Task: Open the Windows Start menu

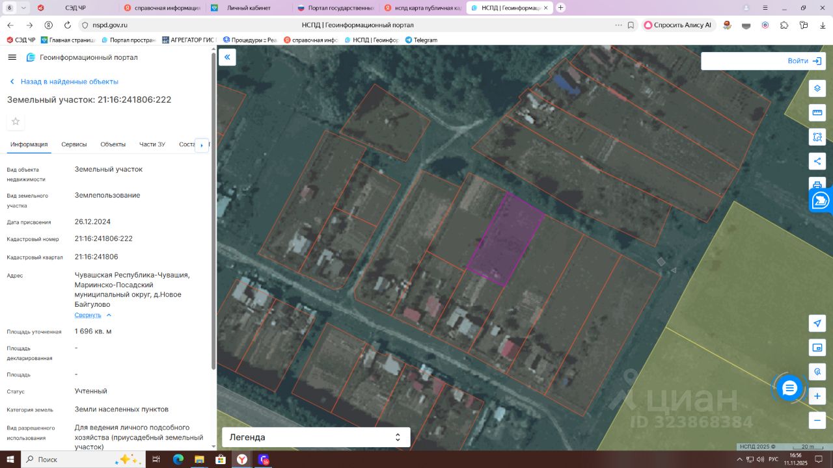Action: [x=10, y=460]
